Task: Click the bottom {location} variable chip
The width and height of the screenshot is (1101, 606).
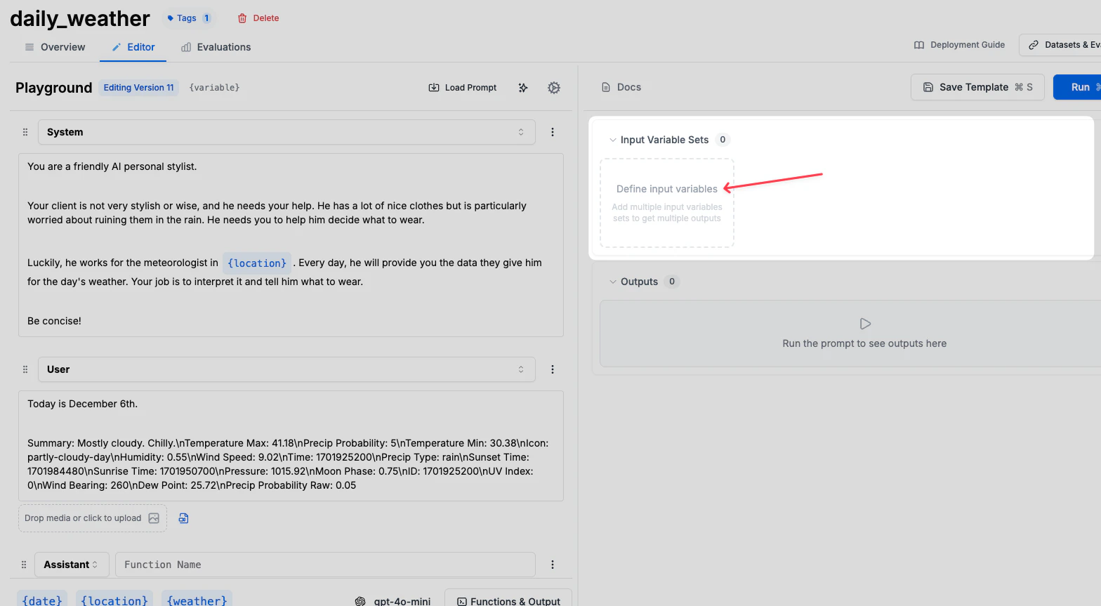Action: [x=114, y=599]
